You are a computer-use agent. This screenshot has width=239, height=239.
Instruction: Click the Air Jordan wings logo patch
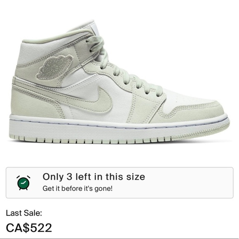point(54,67)
